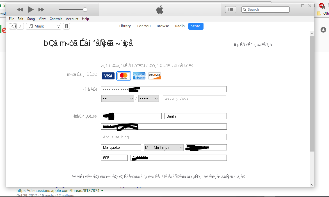Click the search magnifier icon
329x197 pixels.
(245, 10)
